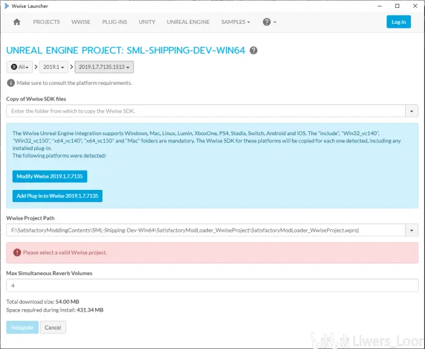Open the 2019.1 version dropdown
Screen dimensions: 425x349
click(53, 67)
